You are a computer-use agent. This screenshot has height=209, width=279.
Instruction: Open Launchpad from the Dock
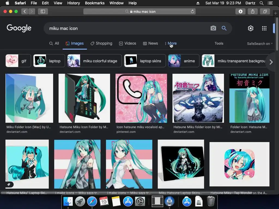pyautogui.click(x=80, y=201)
